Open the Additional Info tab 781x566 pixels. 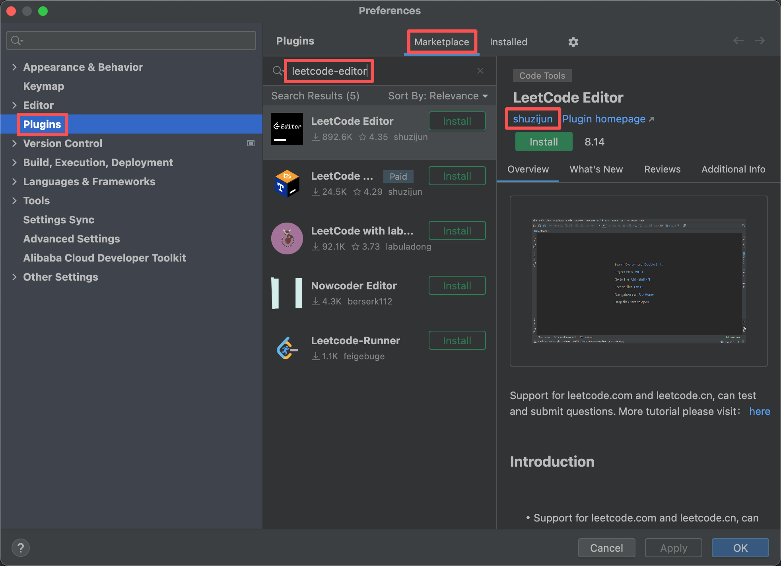pos(733,169)
